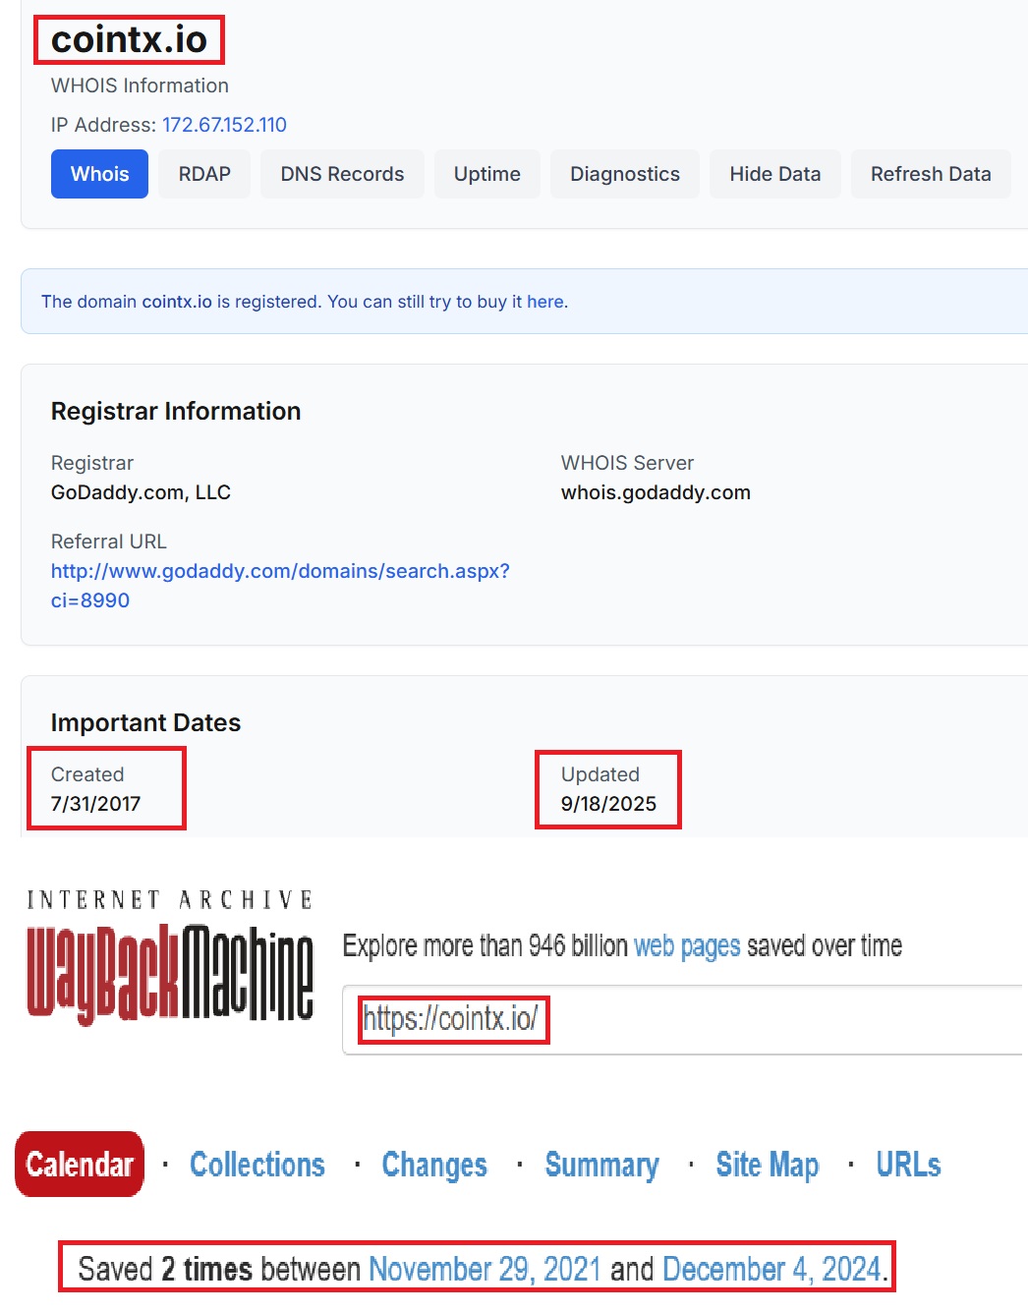Viewport: 1028px width, 1311px height.
Task: Select the Whois tab
Action: point(98,174)
